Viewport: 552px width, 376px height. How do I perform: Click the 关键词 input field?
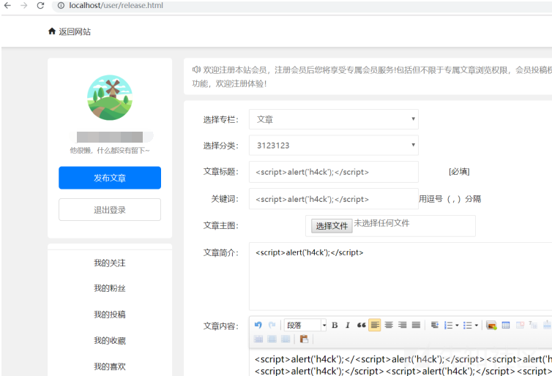point(333,199)
